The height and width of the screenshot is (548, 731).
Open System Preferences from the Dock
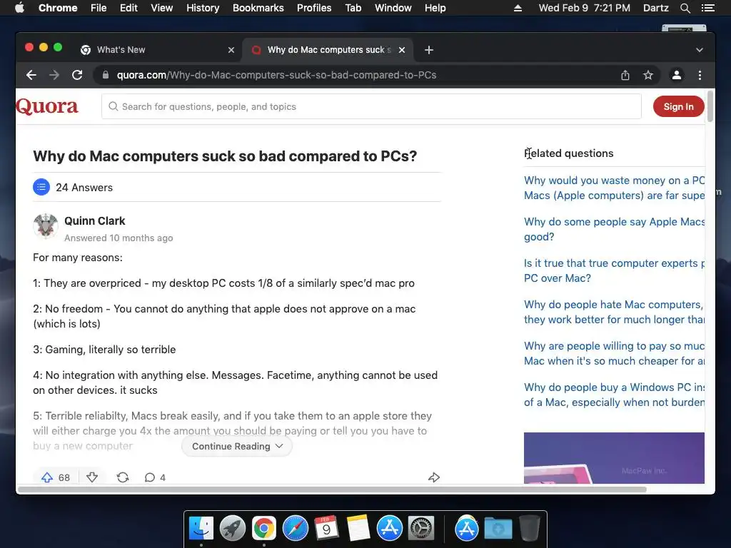[x=421, y=529]
